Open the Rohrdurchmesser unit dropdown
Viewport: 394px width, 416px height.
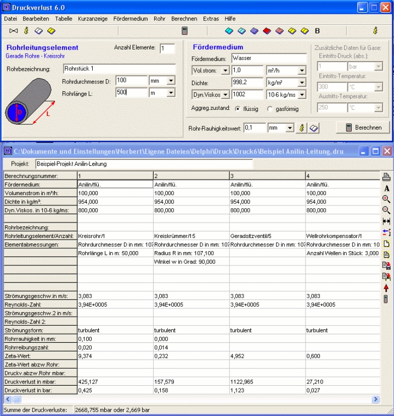pos(170,81)
